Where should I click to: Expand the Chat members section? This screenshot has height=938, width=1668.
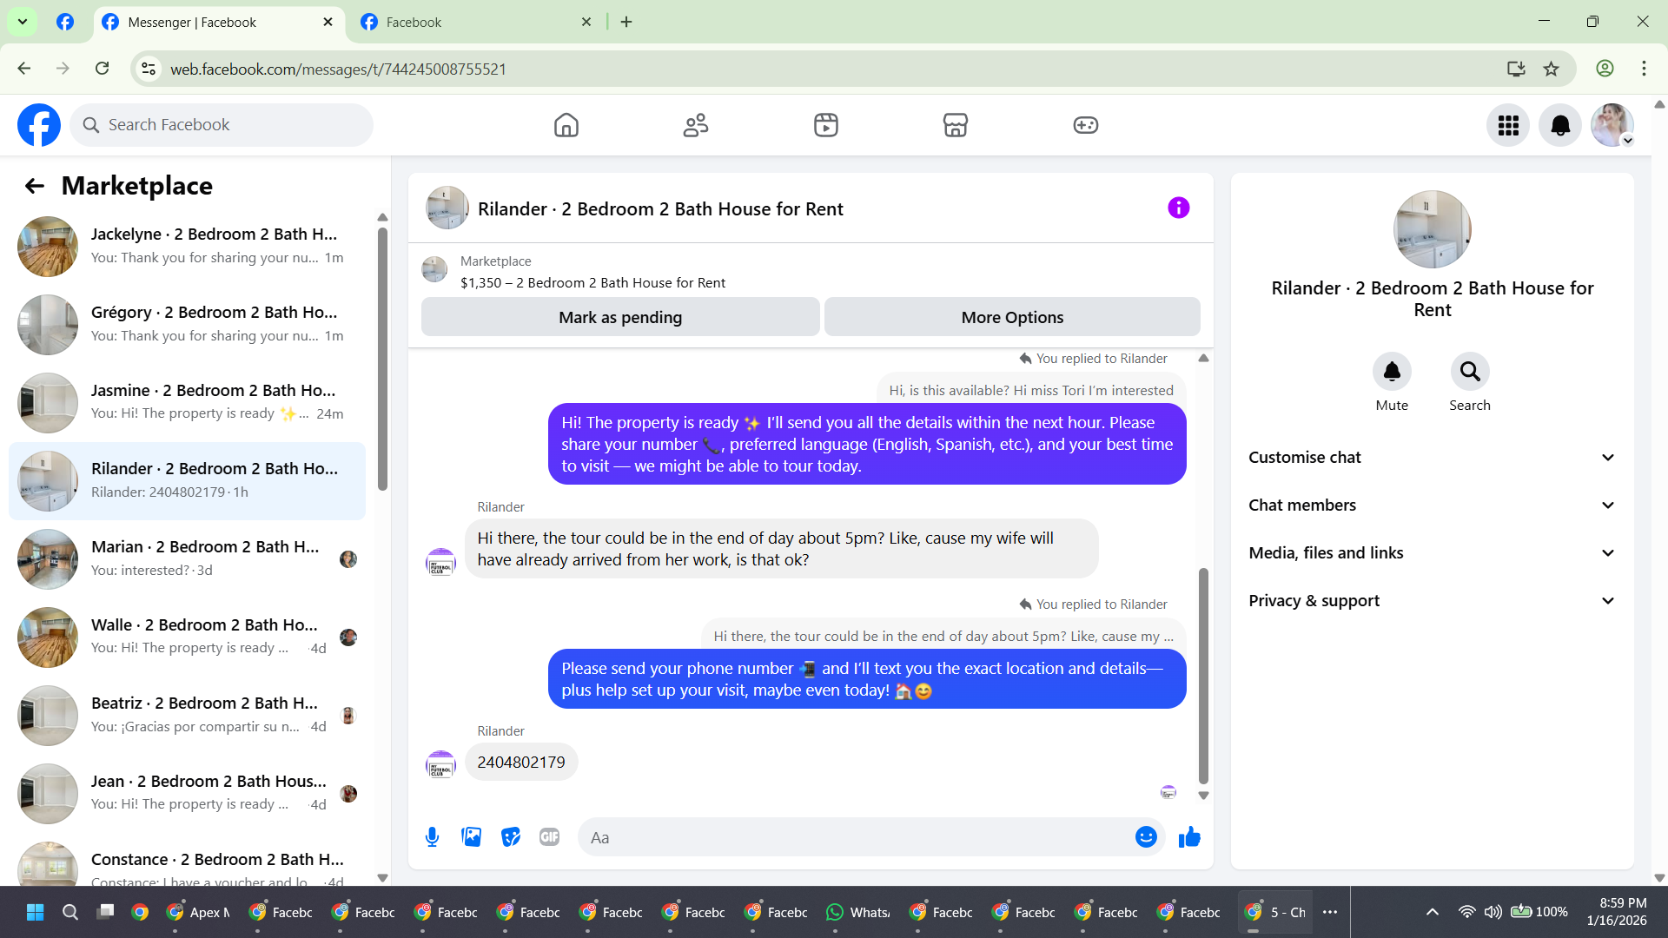click(1432, 505)
